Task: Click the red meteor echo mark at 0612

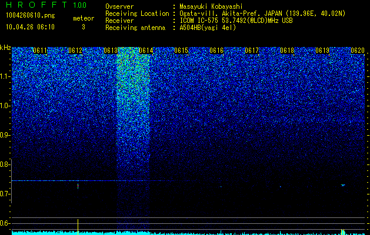Action: (78, 186)
